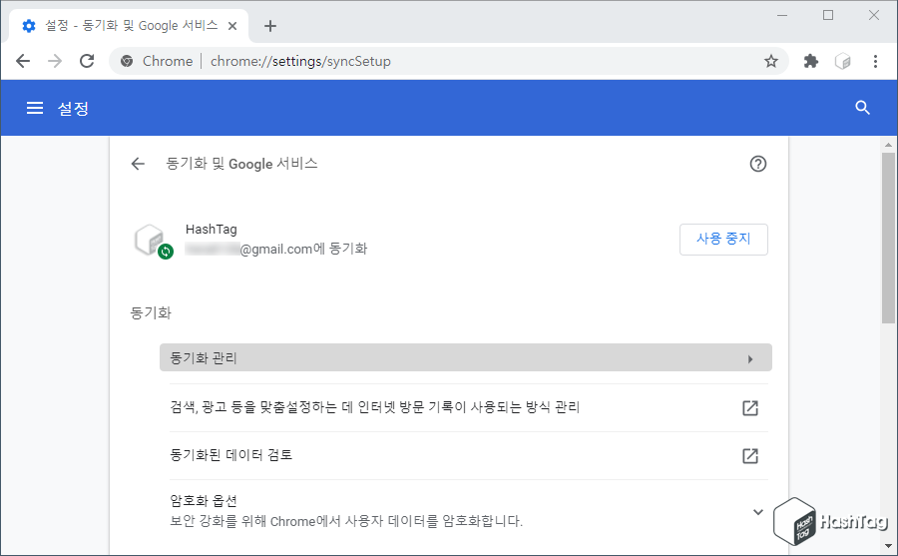Click the browser forward arrow
The height and width of the screenshot is (556, 898).
click(55, 61)
